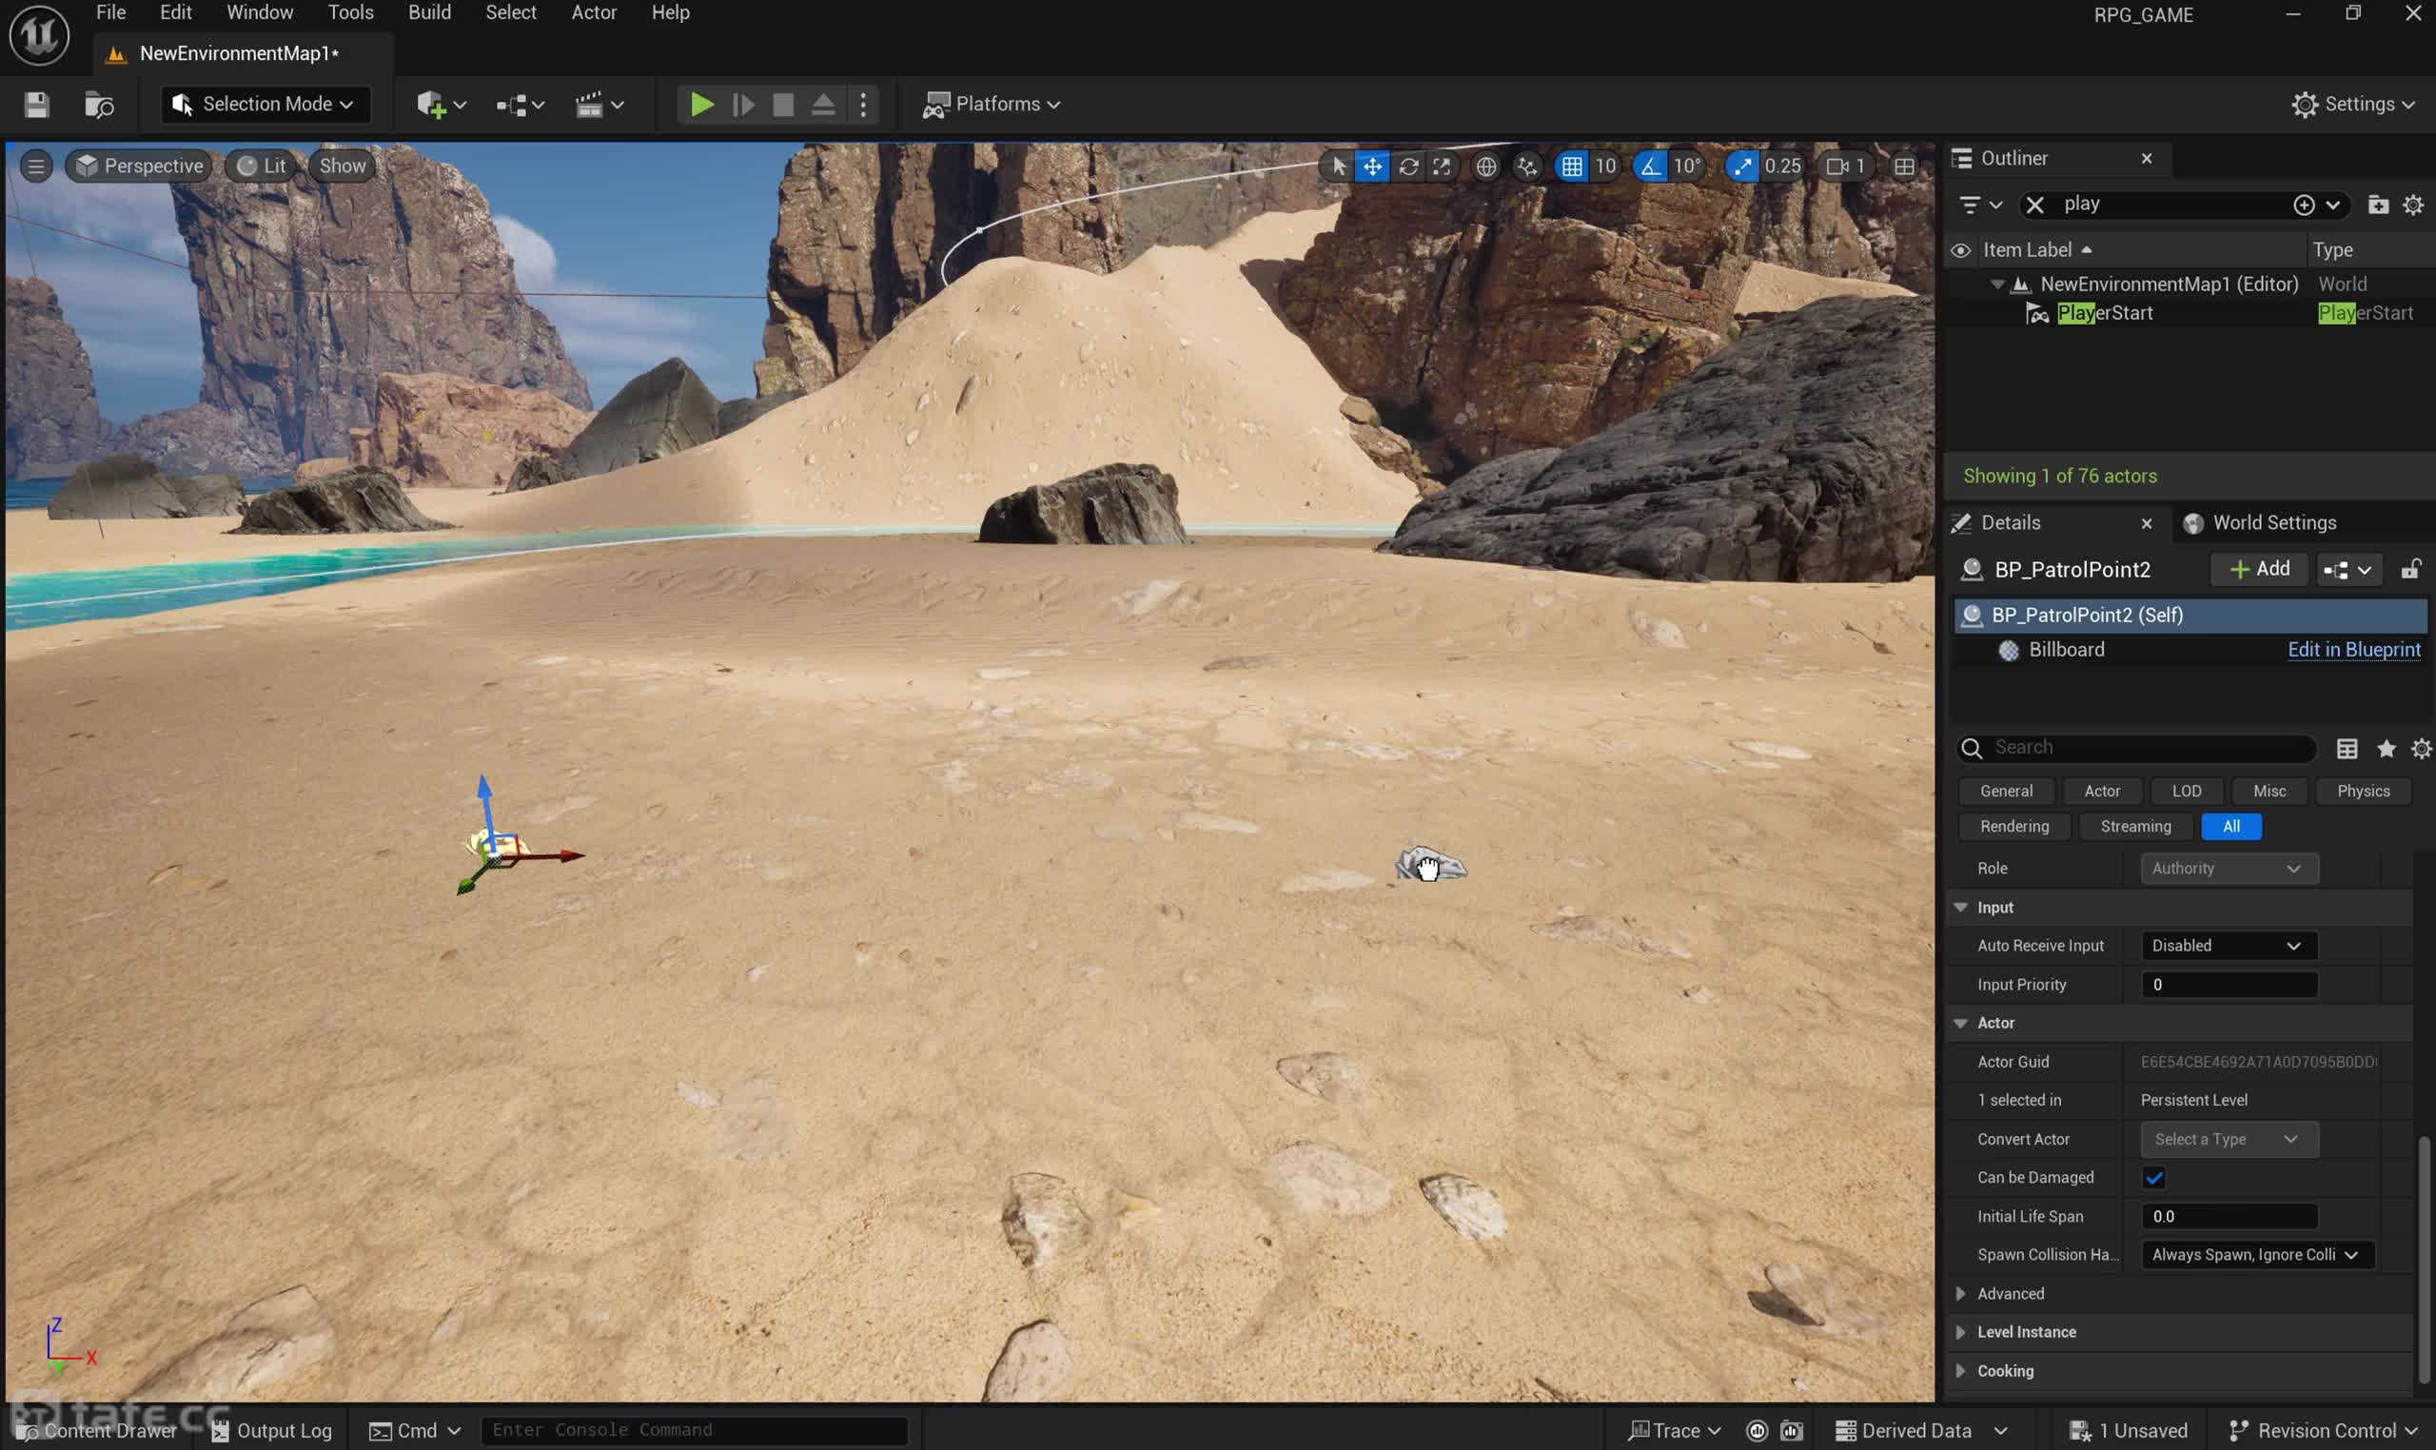The width and height of the screenshot is (2436, 1450).
Task: Select the General filter in Details
Action: [x=2005, y=792]
